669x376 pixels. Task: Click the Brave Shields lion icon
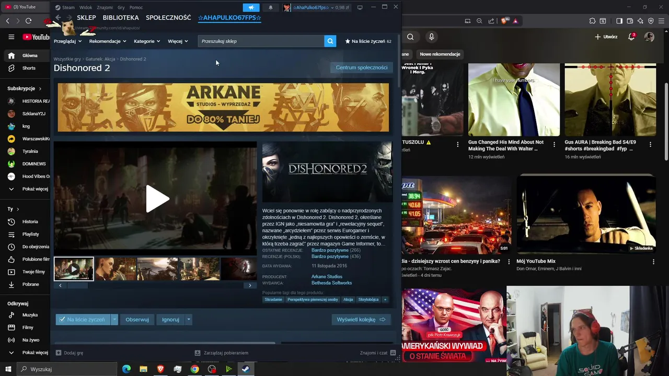click(504, 21)
